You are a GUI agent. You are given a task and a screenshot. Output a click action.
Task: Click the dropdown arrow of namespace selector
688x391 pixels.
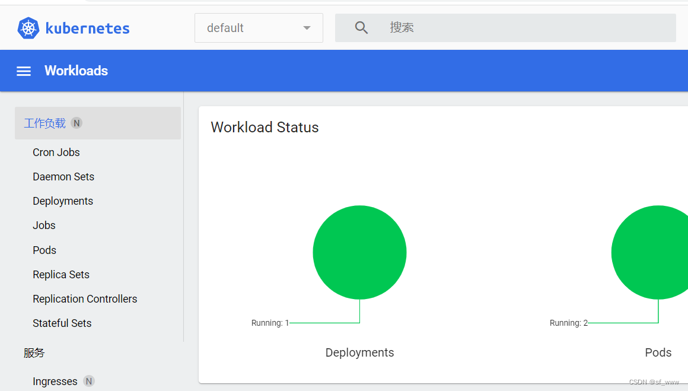point(307,28)
